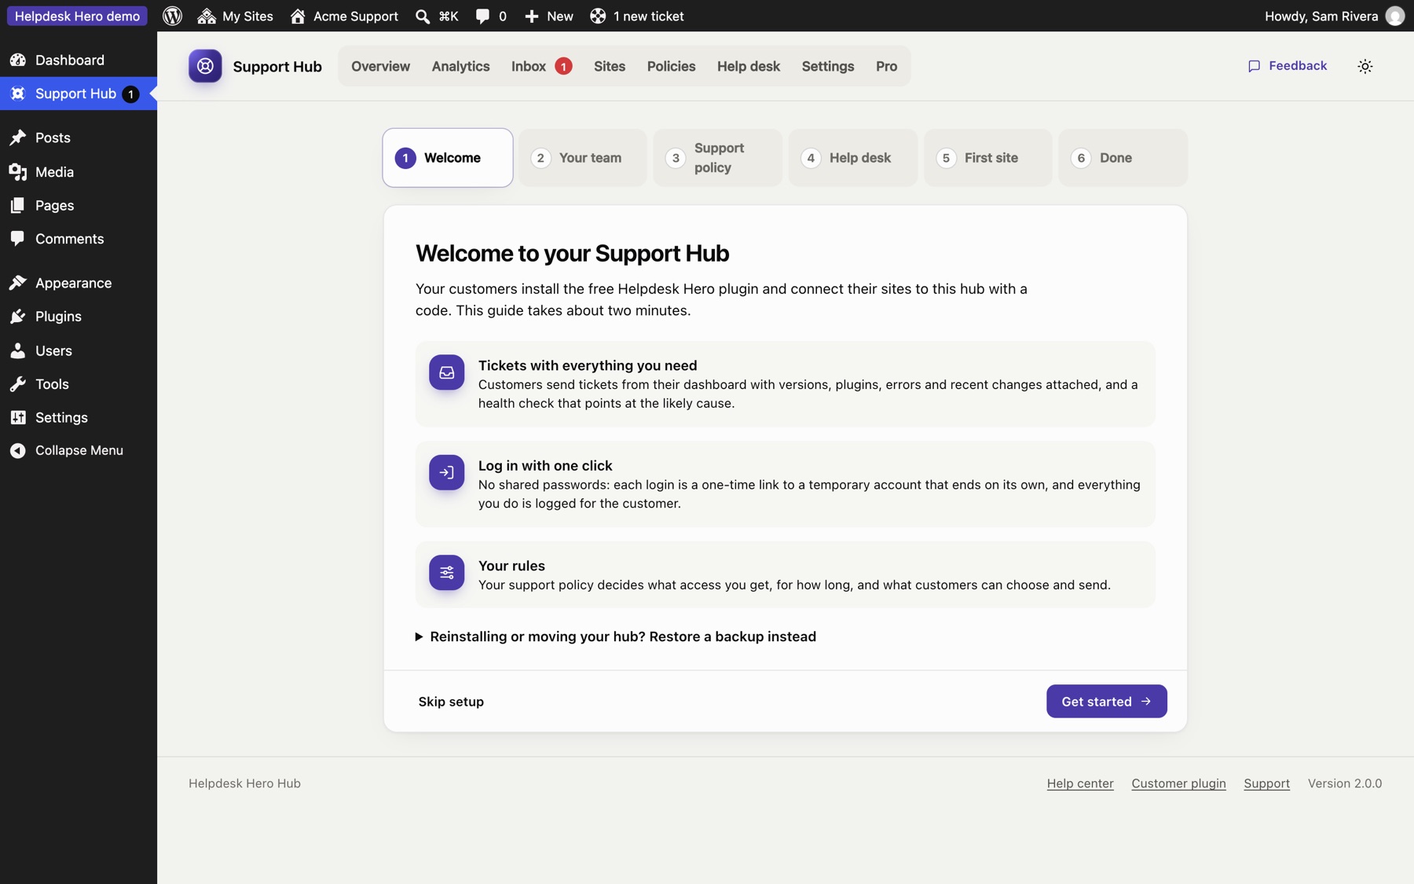1414x884 pixels.
Task: Open the Pro tab
Action: (886, 66)
